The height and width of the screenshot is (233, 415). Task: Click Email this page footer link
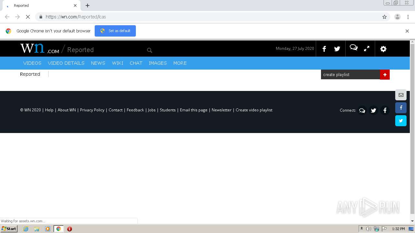194,110
